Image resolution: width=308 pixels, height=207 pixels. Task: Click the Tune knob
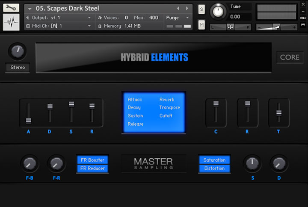(x=219, y=12)
